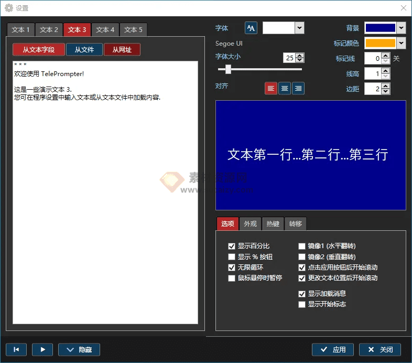Image resolution: width=412 pixels, height=363 pixels.
Task: Click the 从文件 button
Action: [84, 50]
